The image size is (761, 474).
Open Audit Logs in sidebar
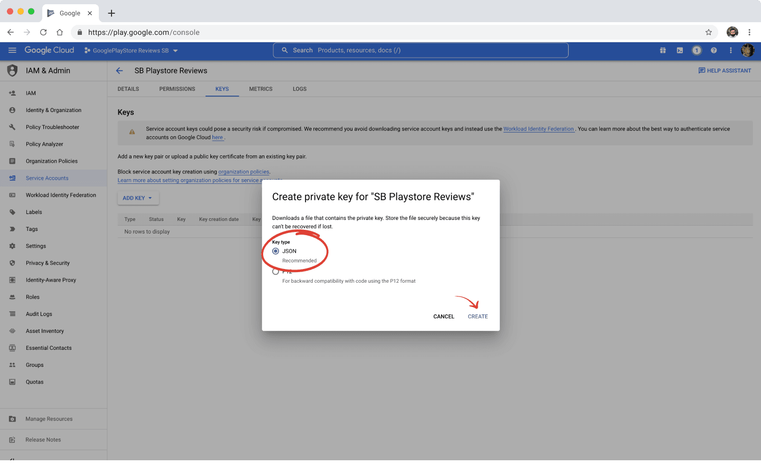[53, 314]
